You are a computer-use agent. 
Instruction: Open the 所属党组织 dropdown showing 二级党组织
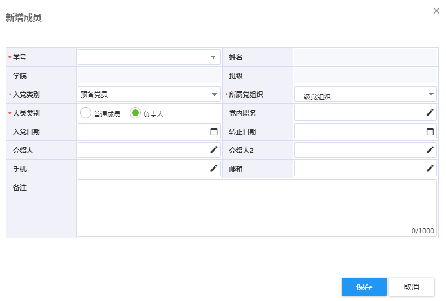click(x=365, y=94)
